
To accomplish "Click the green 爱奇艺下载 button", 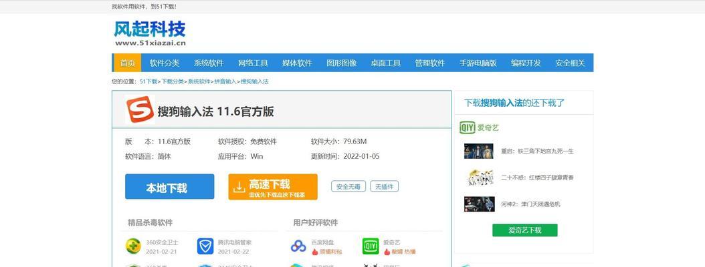I will pyautogui.click(x=524, y=230).
